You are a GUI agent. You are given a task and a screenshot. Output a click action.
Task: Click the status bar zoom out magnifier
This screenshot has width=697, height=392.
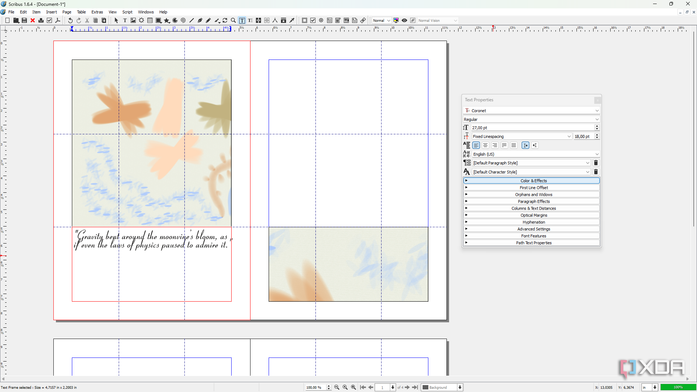(337, 388)
